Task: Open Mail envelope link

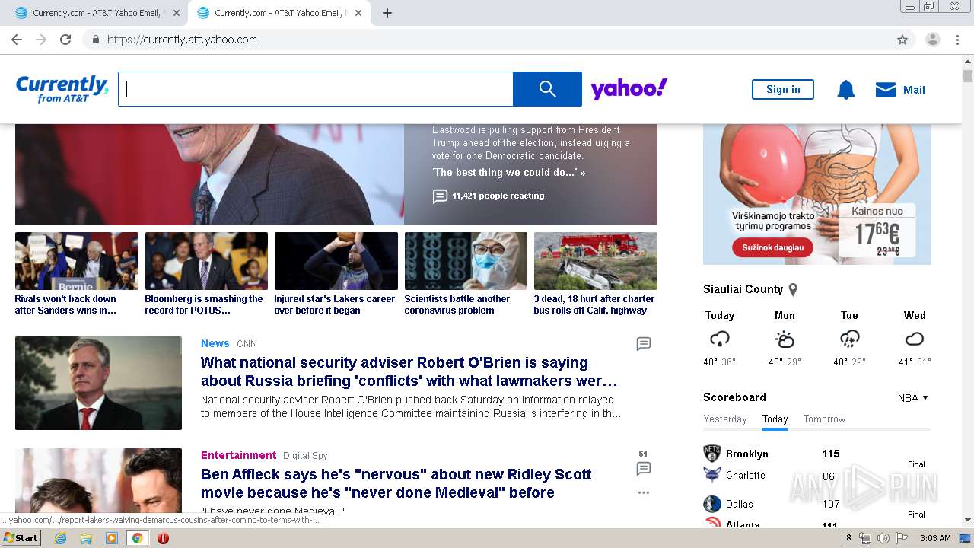Action: point(900,90)
